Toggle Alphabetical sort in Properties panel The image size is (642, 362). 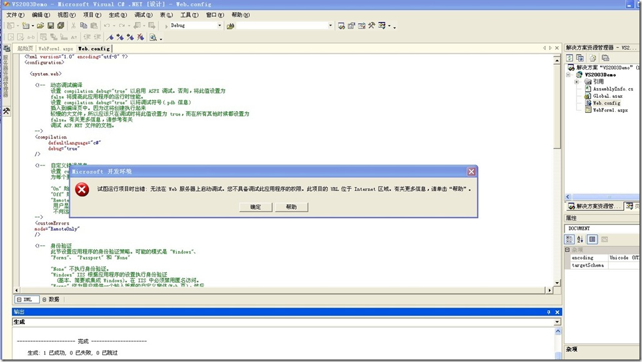click(x=580, y=239)
